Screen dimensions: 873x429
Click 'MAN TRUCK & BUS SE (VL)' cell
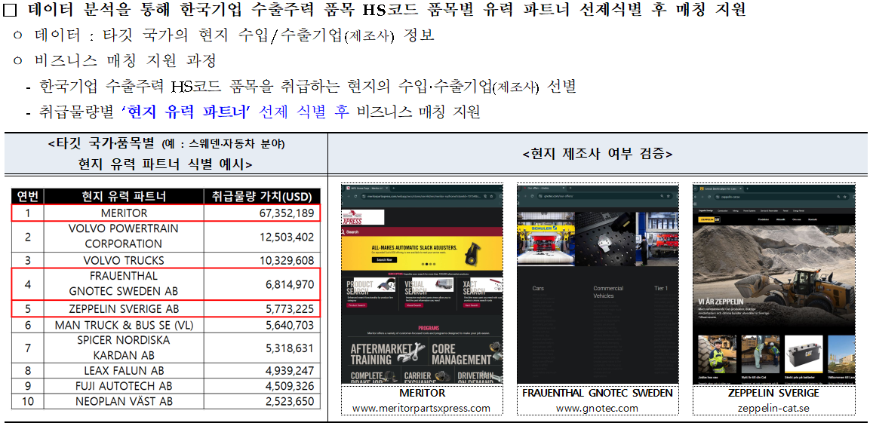coord(124,325)
